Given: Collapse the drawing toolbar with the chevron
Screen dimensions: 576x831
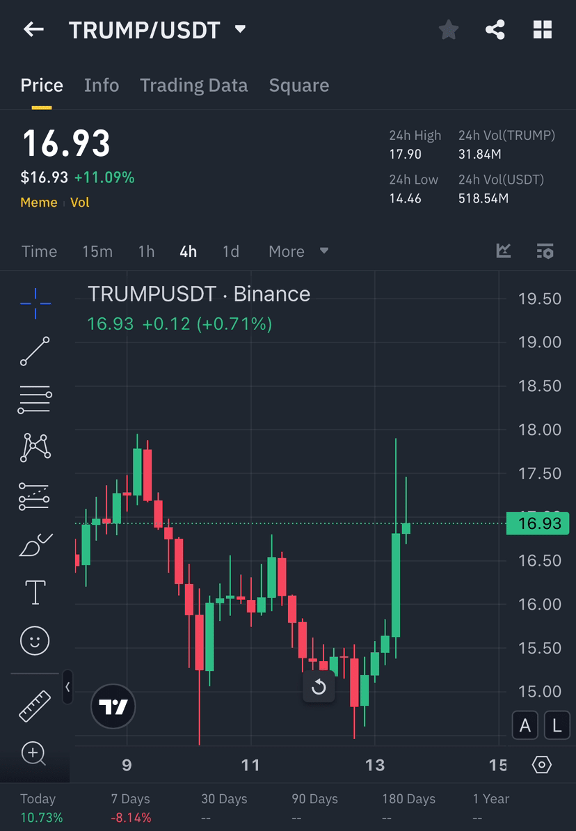Looking at the screenshot, I should (x=67, y=688).
